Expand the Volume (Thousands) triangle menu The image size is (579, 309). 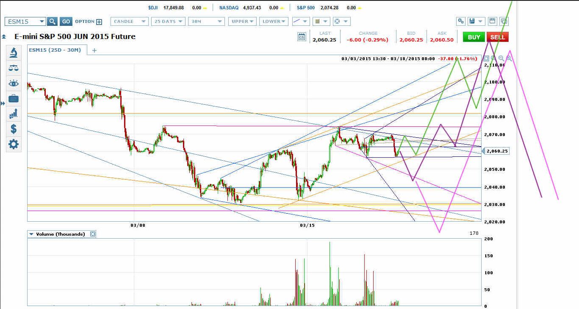[x=30, y=234]
